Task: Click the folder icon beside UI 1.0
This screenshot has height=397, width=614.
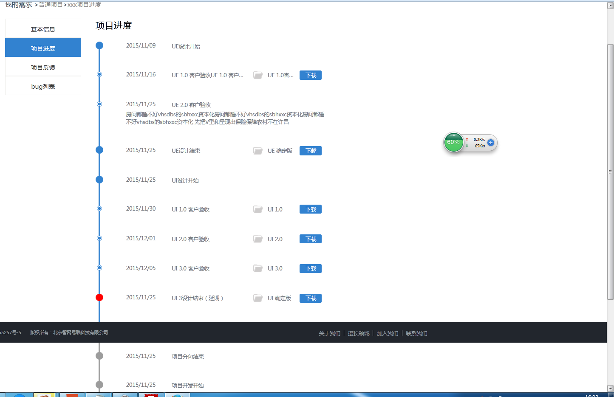Action: pos(258,209)
